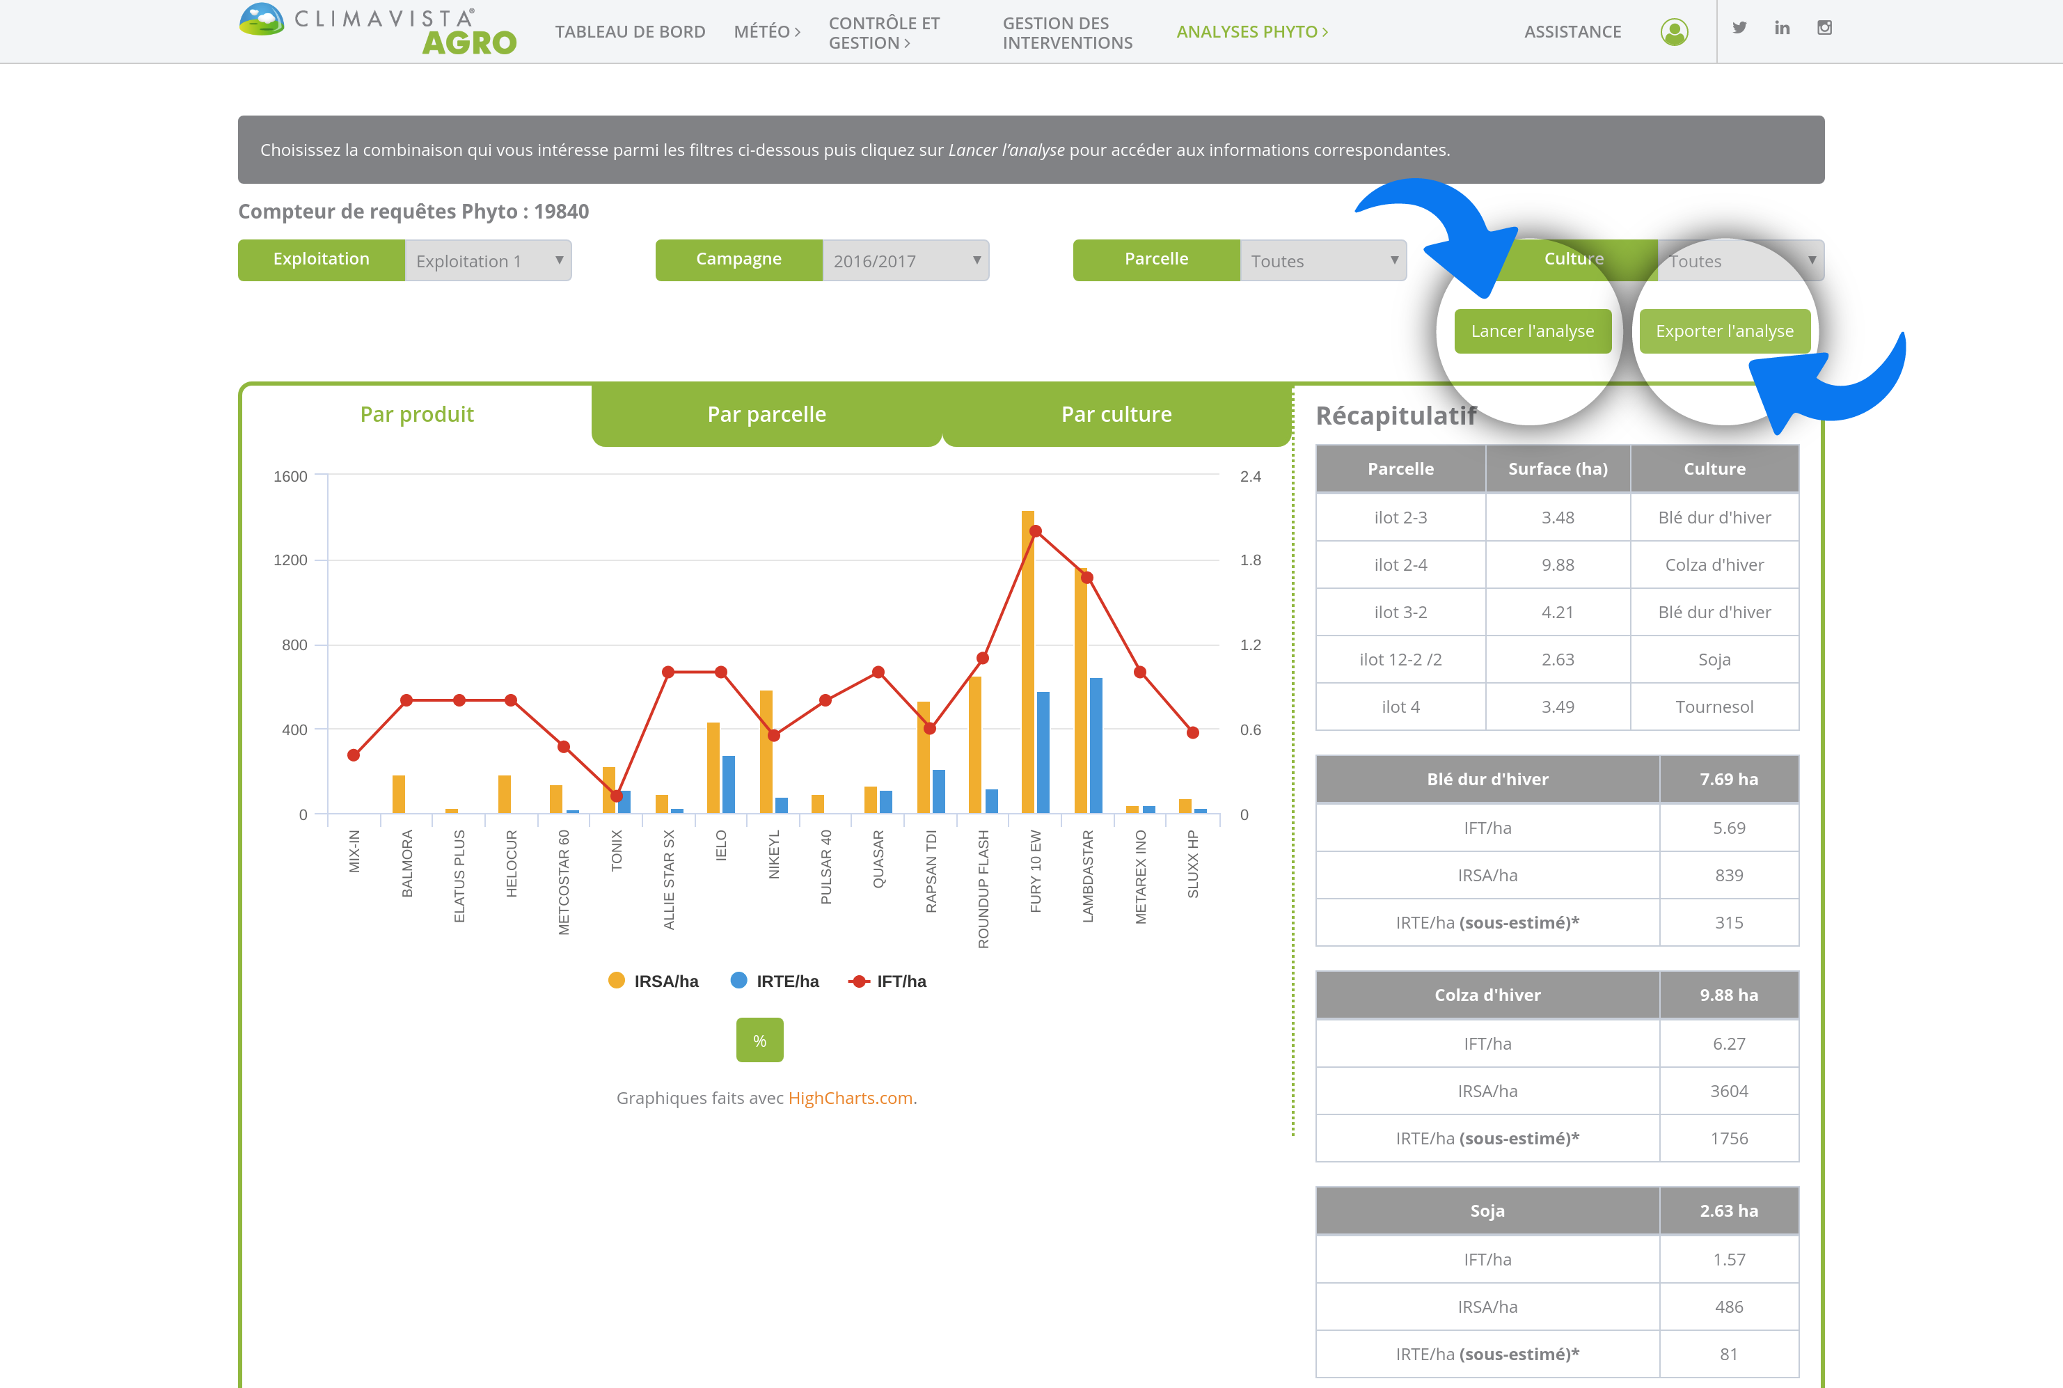Click the Blé dur d'hiver summary header
Screen dimensions: 2063x1388
(1487, 779)
